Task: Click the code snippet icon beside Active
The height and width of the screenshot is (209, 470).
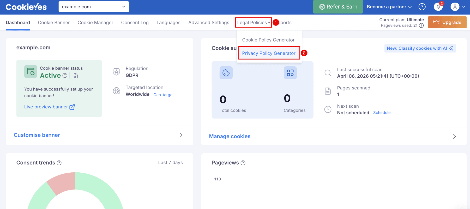Action: [x=76, y=75]
